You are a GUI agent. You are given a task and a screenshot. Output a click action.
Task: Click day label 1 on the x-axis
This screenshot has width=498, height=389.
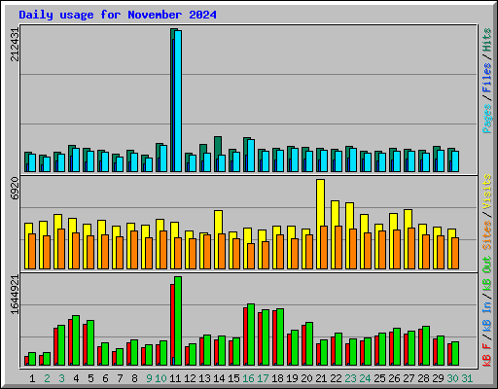[32, 378]
